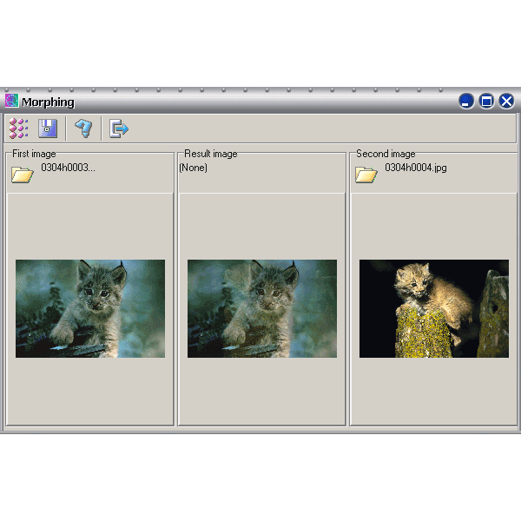Select the Result image blended thumbnail
The height and width of the screenshot is (521, 521).
pos(262,308)
